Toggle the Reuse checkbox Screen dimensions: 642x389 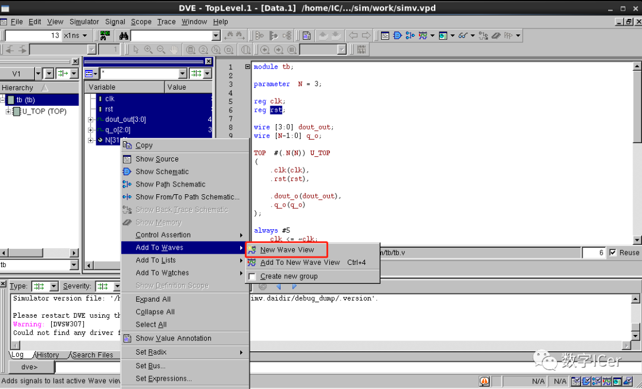pyautogui.click(x=613, y=253)
